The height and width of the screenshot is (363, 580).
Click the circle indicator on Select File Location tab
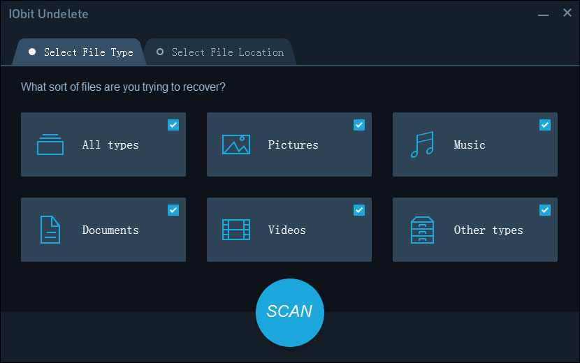pyautogui.click(x=160, y=52)
